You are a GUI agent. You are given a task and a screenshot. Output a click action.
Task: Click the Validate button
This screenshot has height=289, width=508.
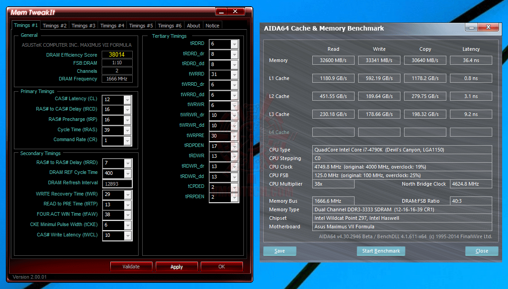[x=131, y=267]
